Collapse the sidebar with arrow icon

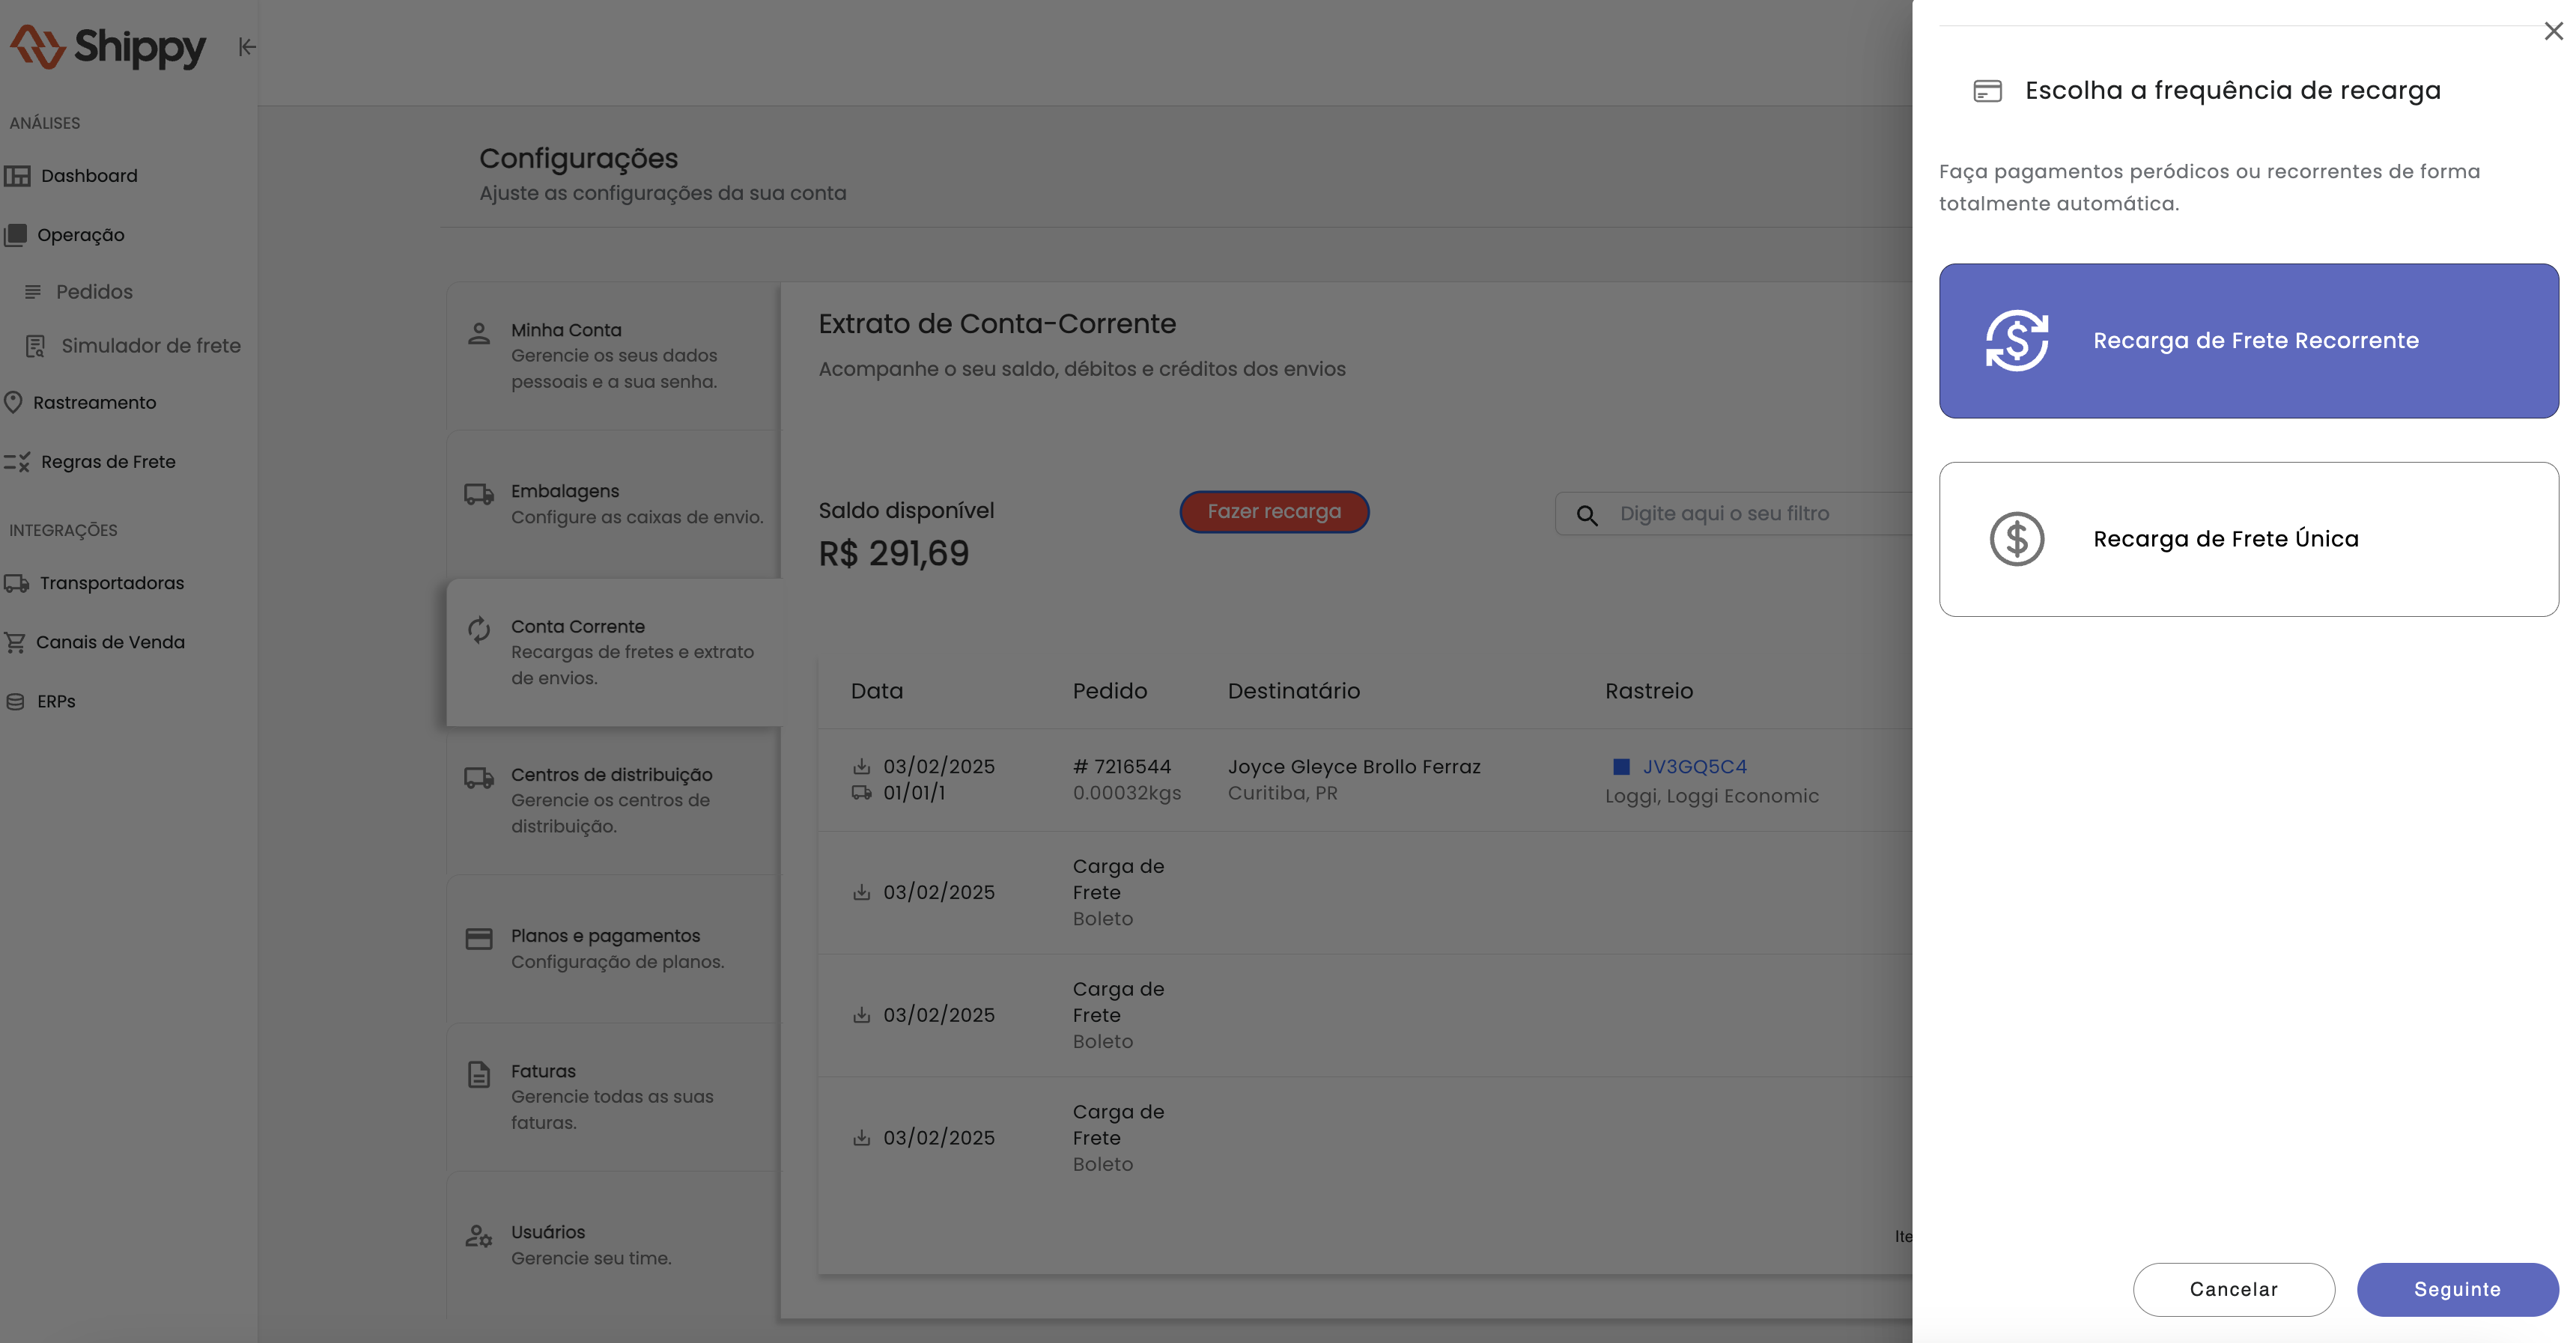[246, 46]
